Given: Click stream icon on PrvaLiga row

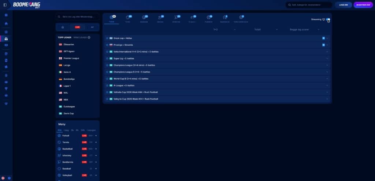Looking at the screenshot, I should [323, 45].
